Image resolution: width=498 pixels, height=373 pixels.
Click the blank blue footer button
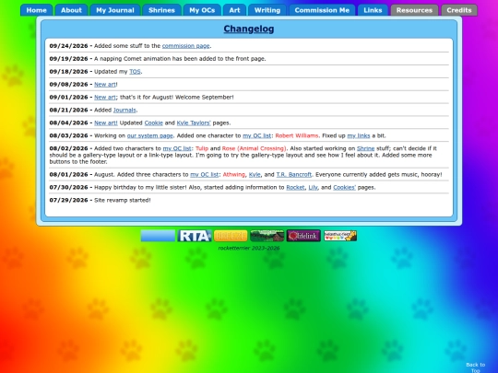tap(158, 236)
